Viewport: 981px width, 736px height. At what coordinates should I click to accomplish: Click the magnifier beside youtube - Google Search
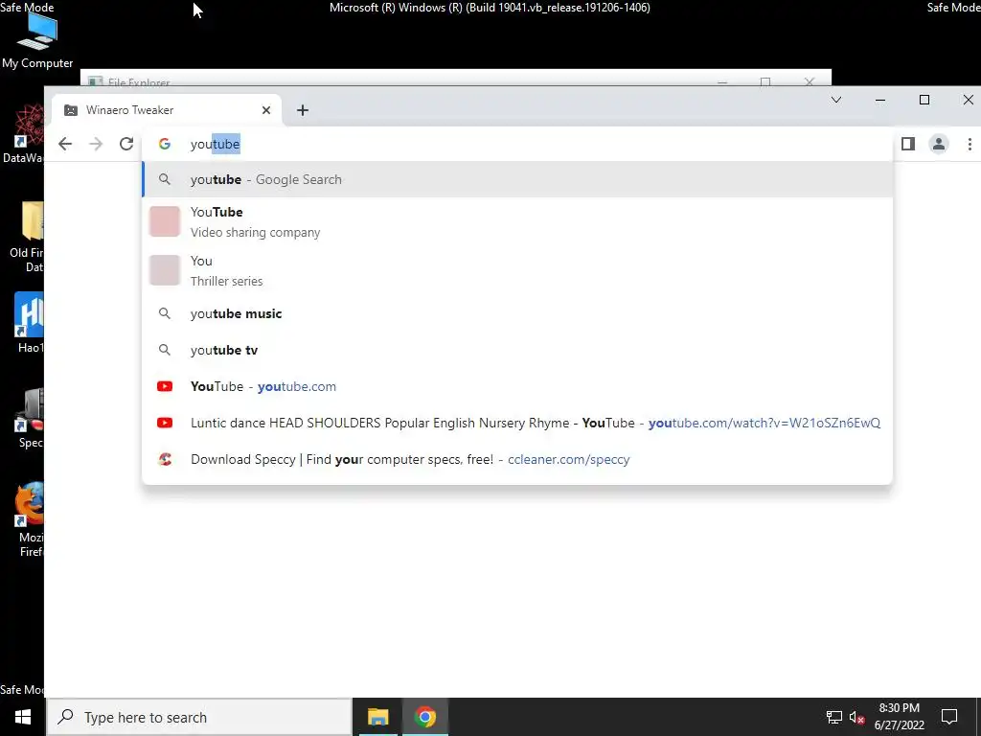click(x=165, y=179)
